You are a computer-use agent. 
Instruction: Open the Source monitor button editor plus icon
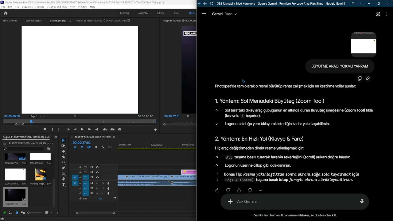(x=155, y=130)
